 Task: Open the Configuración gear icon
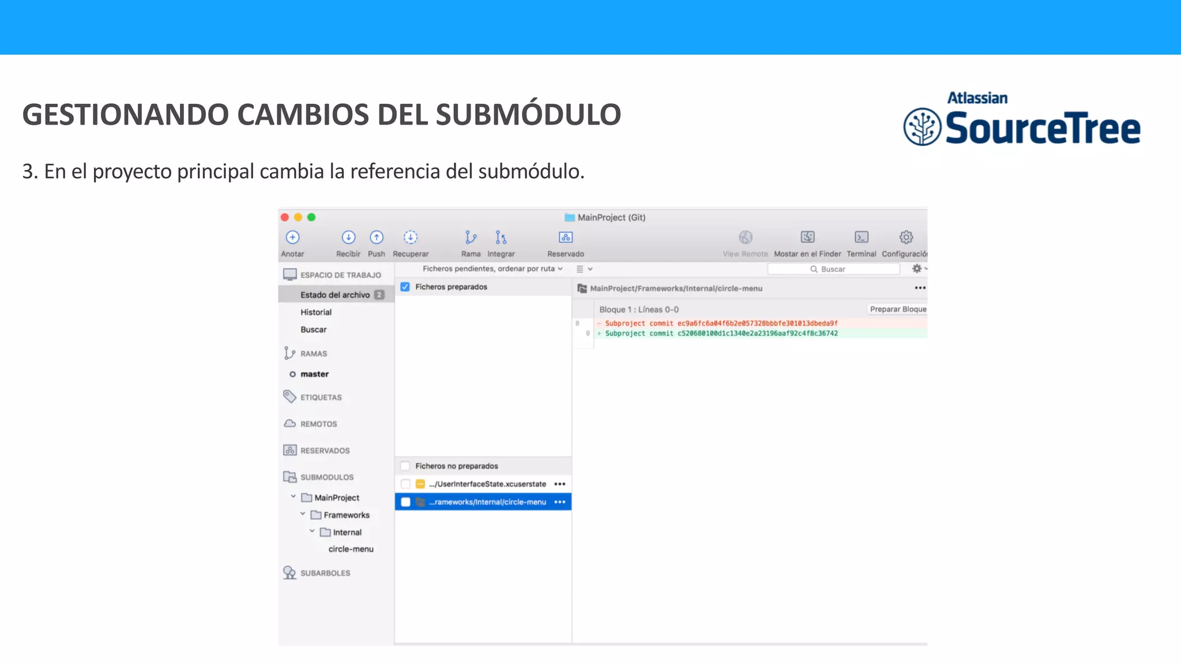pos(906,237)
